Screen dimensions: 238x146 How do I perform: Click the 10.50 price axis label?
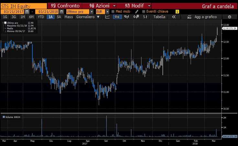(226, 109)
